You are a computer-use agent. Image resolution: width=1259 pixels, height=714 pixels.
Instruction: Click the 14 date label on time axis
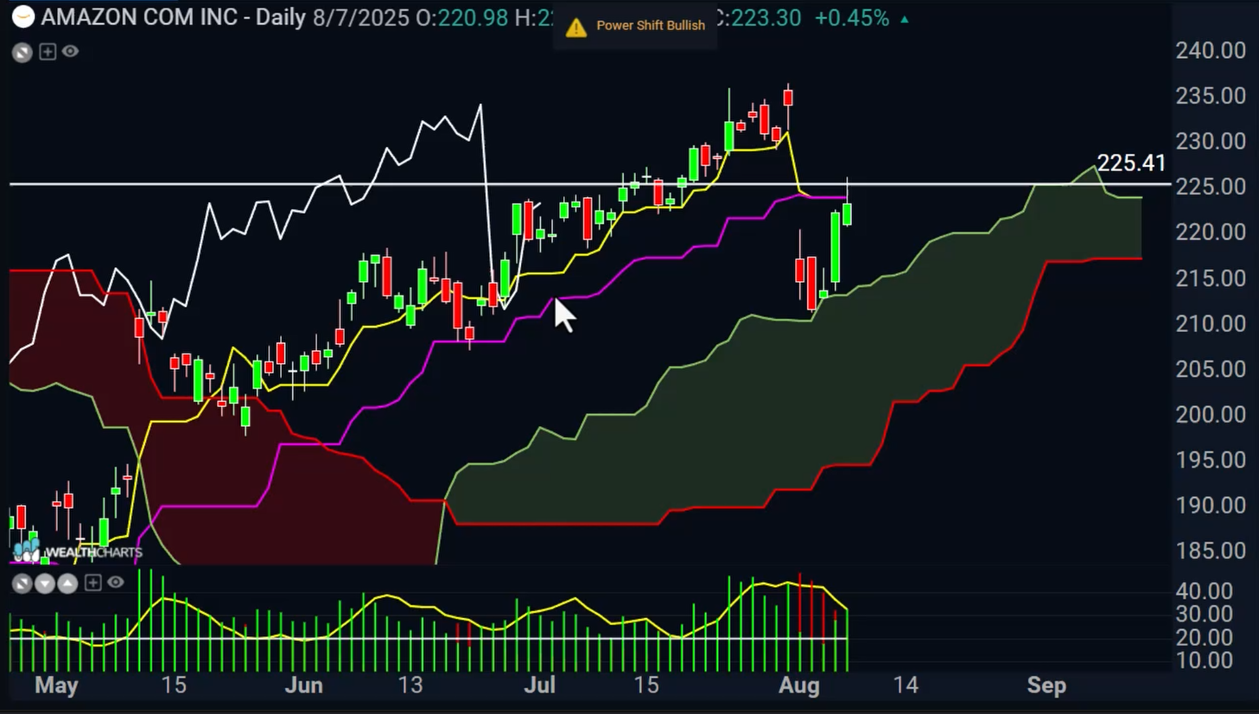905,686
